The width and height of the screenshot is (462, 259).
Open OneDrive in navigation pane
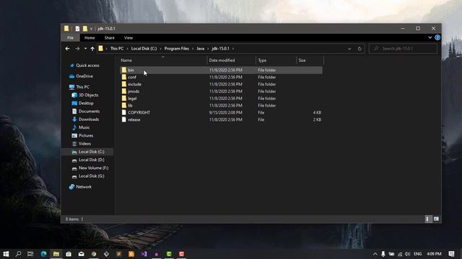click(x=84, y=76)
